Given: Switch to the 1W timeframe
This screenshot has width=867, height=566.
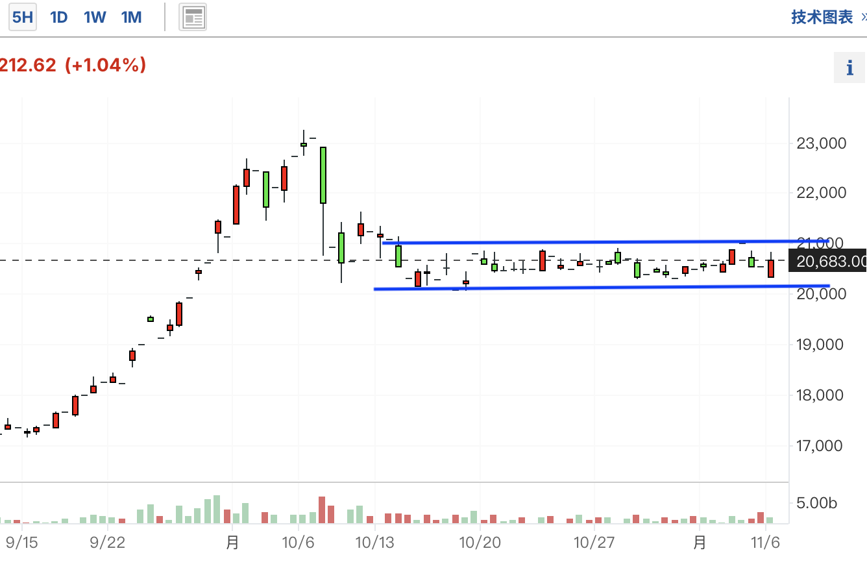Looking at the screenshot, I should pyautogui.click(x=95, y=17).
